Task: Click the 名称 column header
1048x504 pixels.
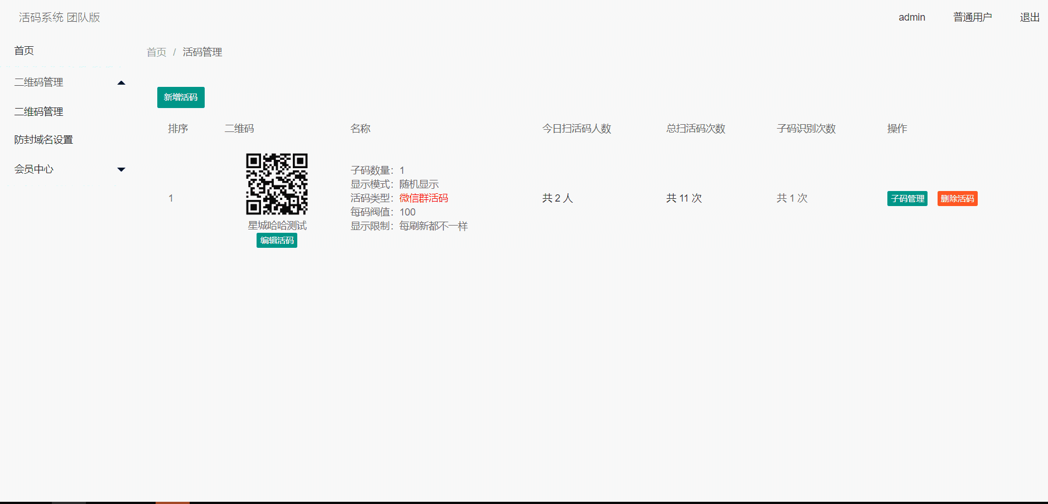Action: [x=360, y=129]
